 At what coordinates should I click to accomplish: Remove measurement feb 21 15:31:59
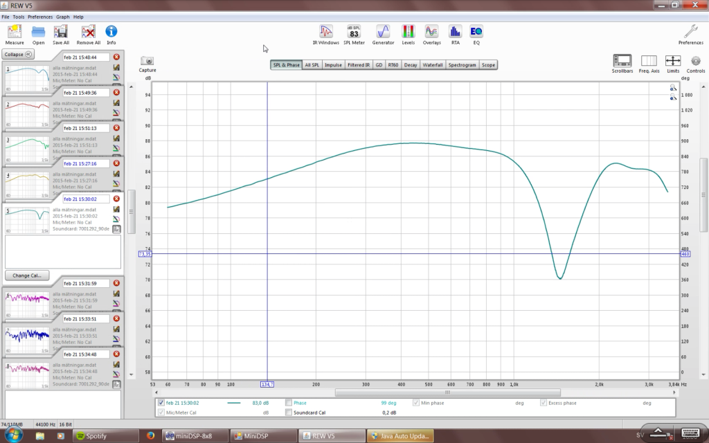click(x=116, y=283)
